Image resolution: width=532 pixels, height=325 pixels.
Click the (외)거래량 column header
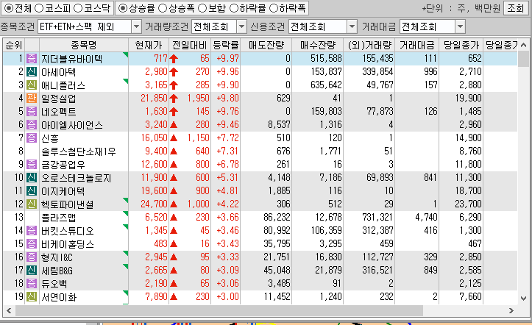click(x=369, y=45)
